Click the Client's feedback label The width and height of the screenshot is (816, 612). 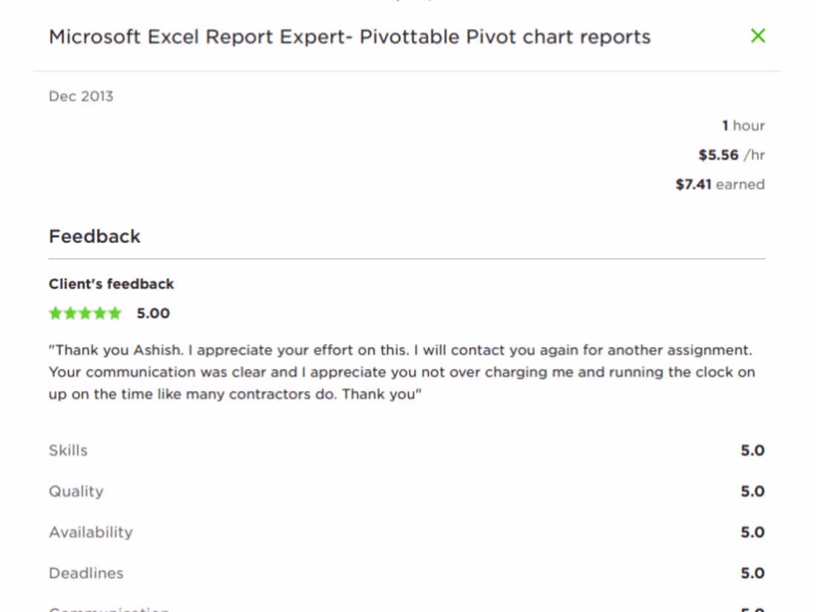point(111,283)
